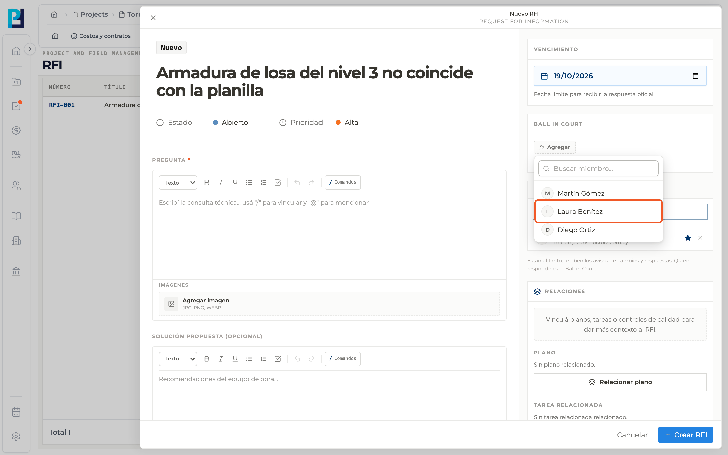Insert numbered list in Pregunta editor
The width and height of the screenshot is (728, 455).
coord(264,182)
